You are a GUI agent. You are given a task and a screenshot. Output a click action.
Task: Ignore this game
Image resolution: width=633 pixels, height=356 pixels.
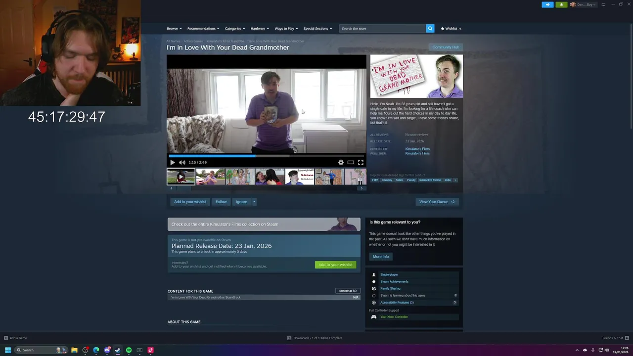click(x=241, y=202)
